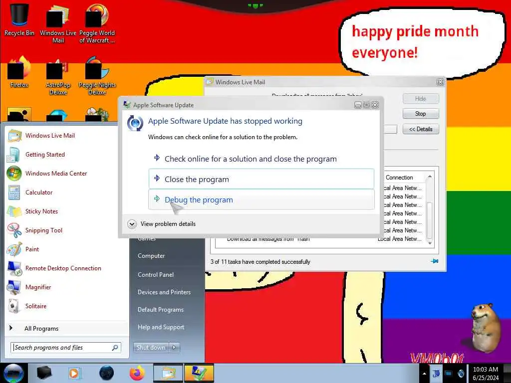Click the Details button in Windows Live Mail

pyautogui.click(x=420, y=129)
